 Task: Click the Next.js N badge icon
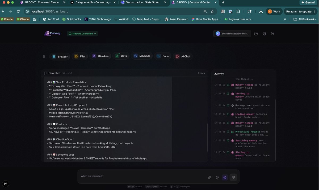(6, 184)
